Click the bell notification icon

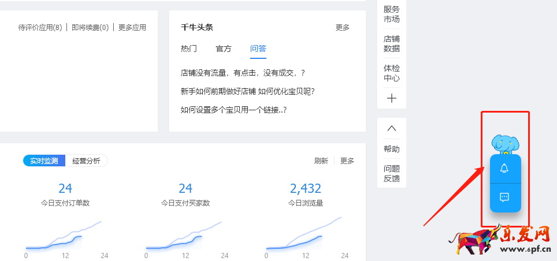tap(504, 168)
